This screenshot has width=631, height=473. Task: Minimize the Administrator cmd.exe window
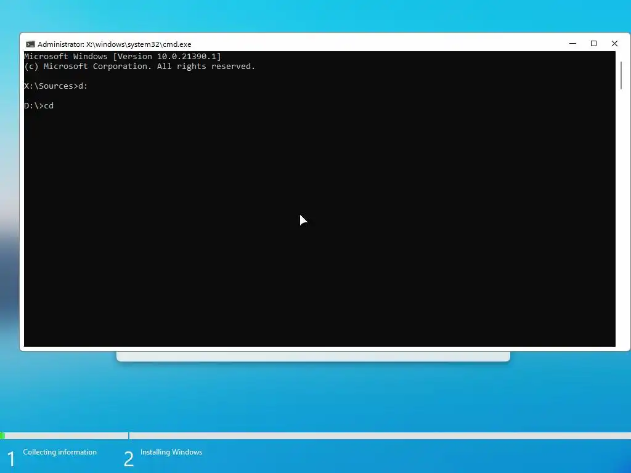click(x=572, y=44)
